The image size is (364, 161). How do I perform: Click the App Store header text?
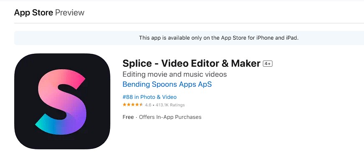[x=34, y=12]
